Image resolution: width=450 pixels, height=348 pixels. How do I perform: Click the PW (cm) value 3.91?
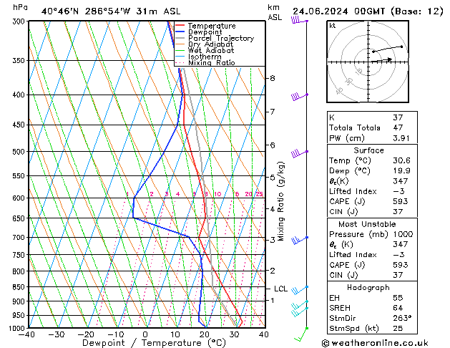401,138
